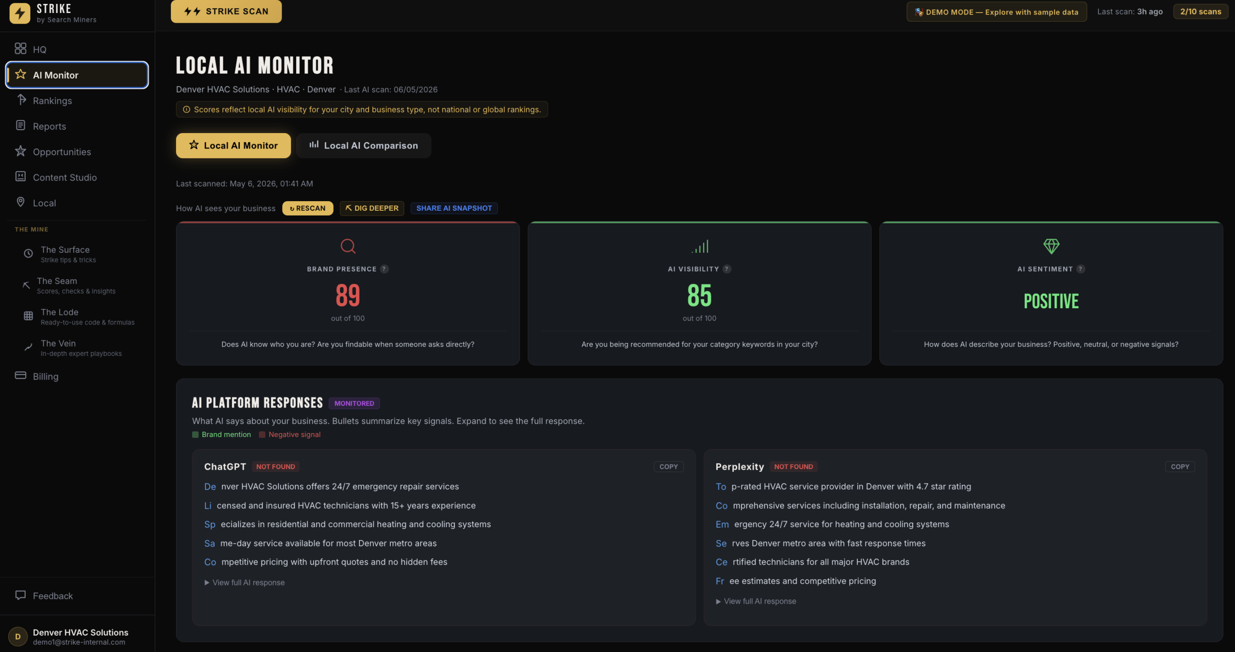Image resolution: width=1235 pixels, height=652 pixels.
Task: Click AI Visibility signal bars icon
Action: (x=700, y=246)
